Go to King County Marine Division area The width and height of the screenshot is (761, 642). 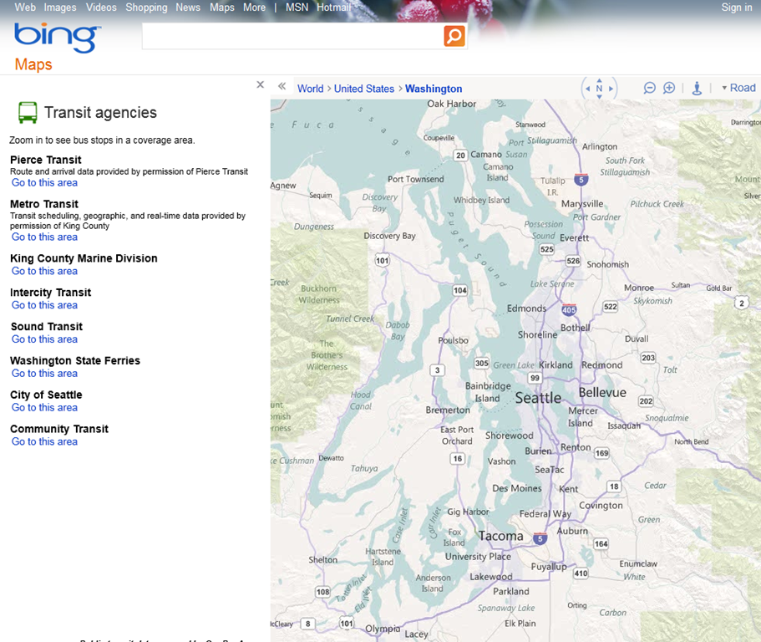(44, 271)
